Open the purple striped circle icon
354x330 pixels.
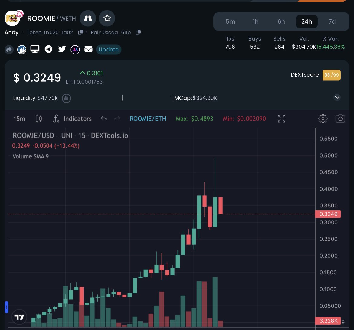click(x=75, y=49)
